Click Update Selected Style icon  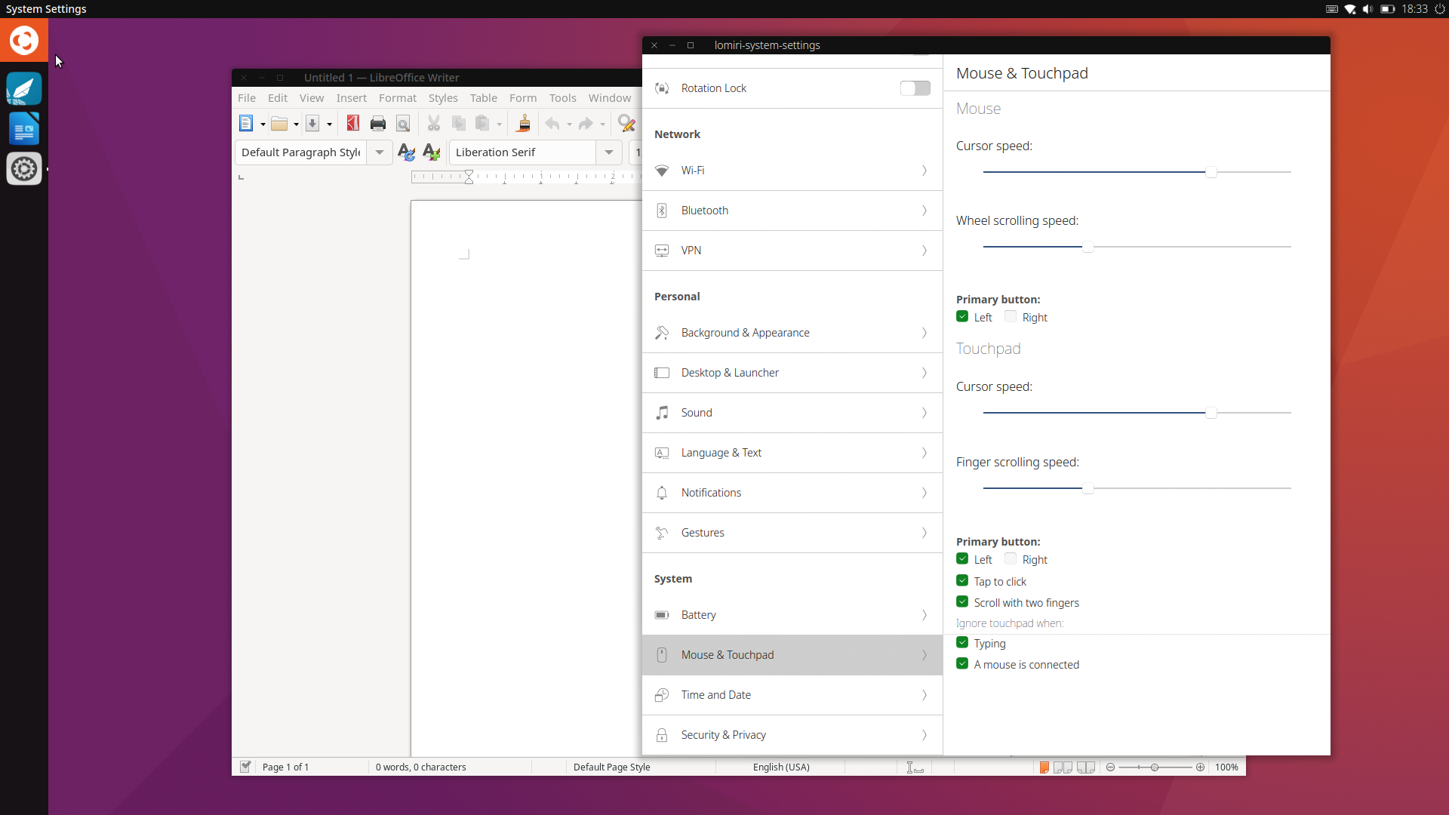click(406, 152)
